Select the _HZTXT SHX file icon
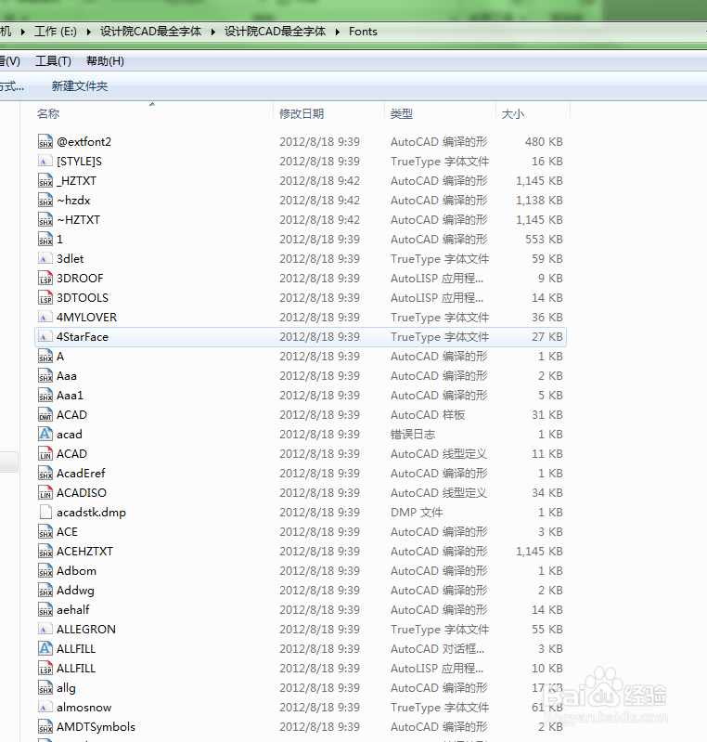707x742 pixels. click(45, 180)
